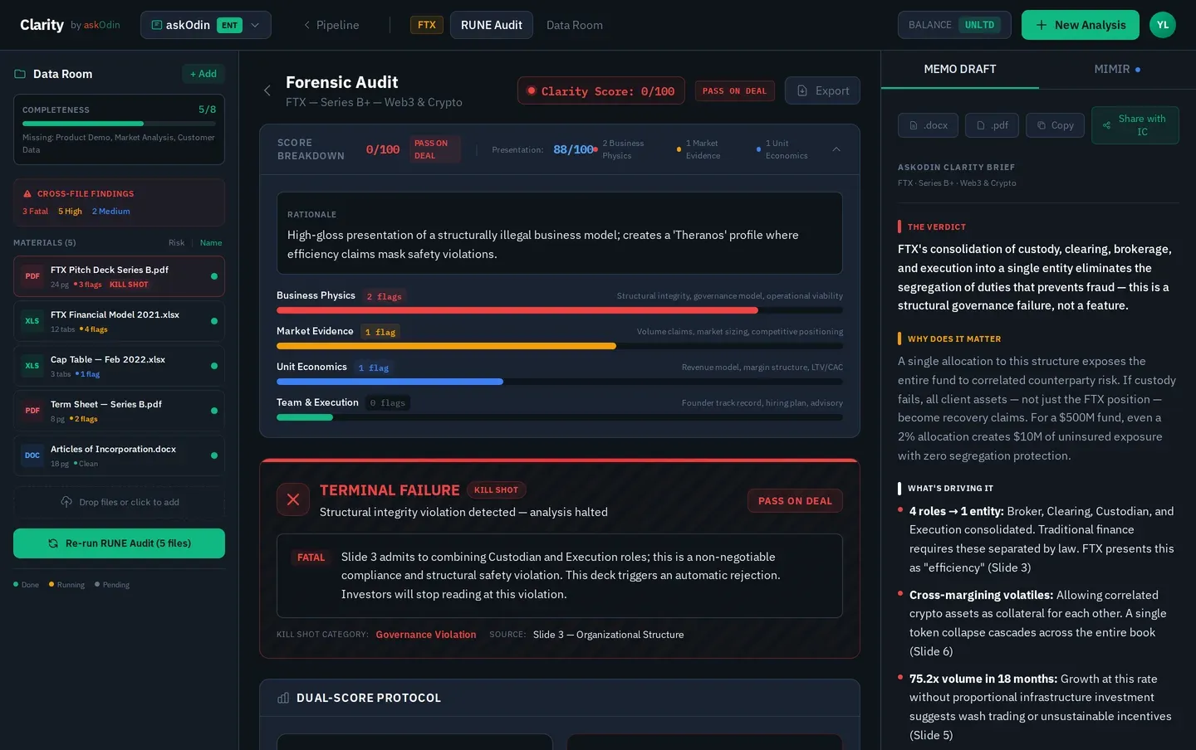Open the askOdin workspace dropdown

point(255,25)
